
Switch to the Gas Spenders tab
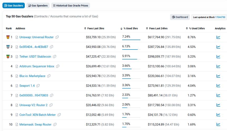coord(38,6)
